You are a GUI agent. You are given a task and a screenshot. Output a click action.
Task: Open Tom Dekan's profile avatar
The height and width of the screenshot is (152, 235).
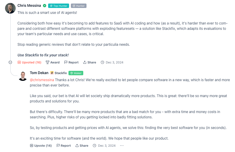23,76
